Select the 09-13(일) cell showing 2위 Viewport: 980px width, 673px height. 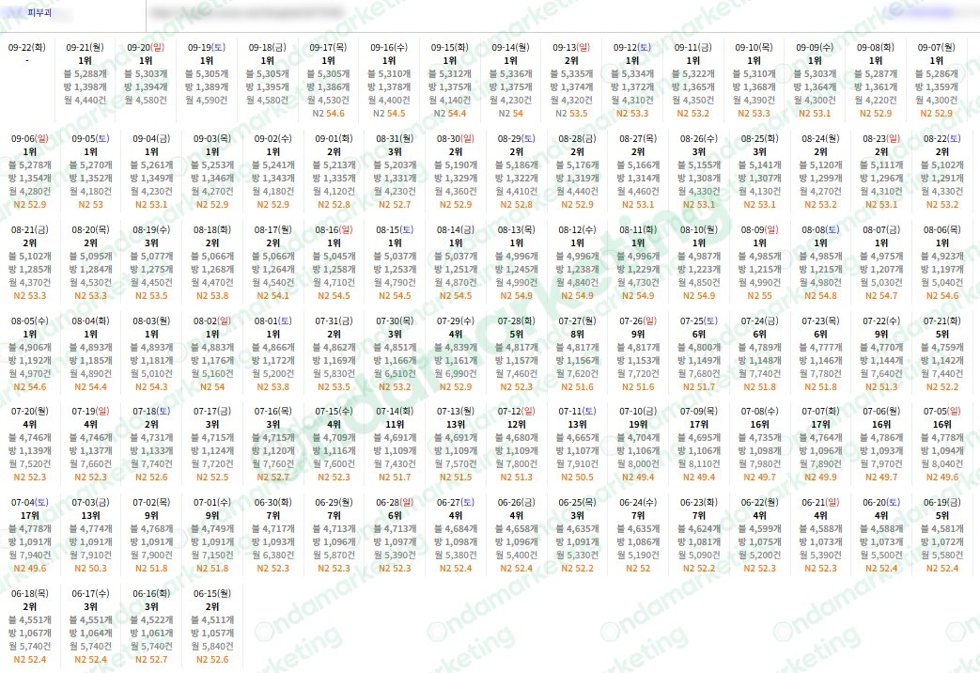pos(571,61)
